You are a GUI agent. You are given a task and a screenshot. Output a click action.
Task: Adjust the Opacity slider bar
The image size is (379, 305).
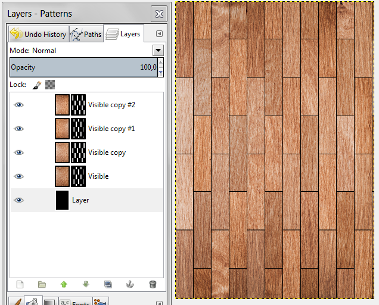pyautogui.click(x=83, y=67)
